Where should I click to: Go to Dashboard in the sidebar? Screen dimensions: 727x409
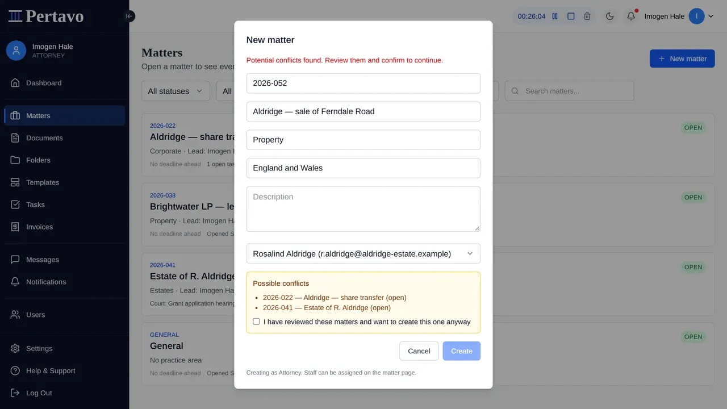(65, 83)
